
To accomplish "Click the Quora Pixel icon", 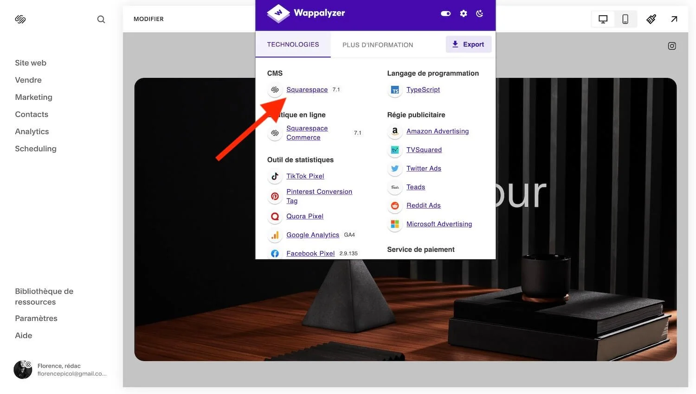I will (275, 216).
